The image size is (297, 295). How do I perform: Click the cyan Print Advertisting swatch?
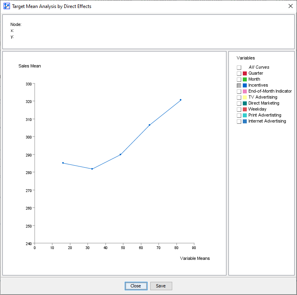pyautogui.click(x=245, y=115)
